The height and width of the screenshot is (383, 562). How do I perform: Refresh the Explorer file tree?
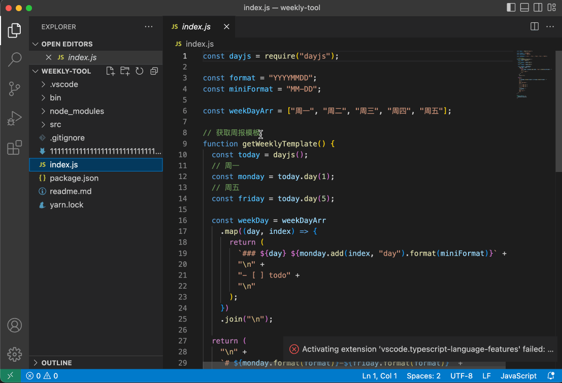(x=140, y=71)
